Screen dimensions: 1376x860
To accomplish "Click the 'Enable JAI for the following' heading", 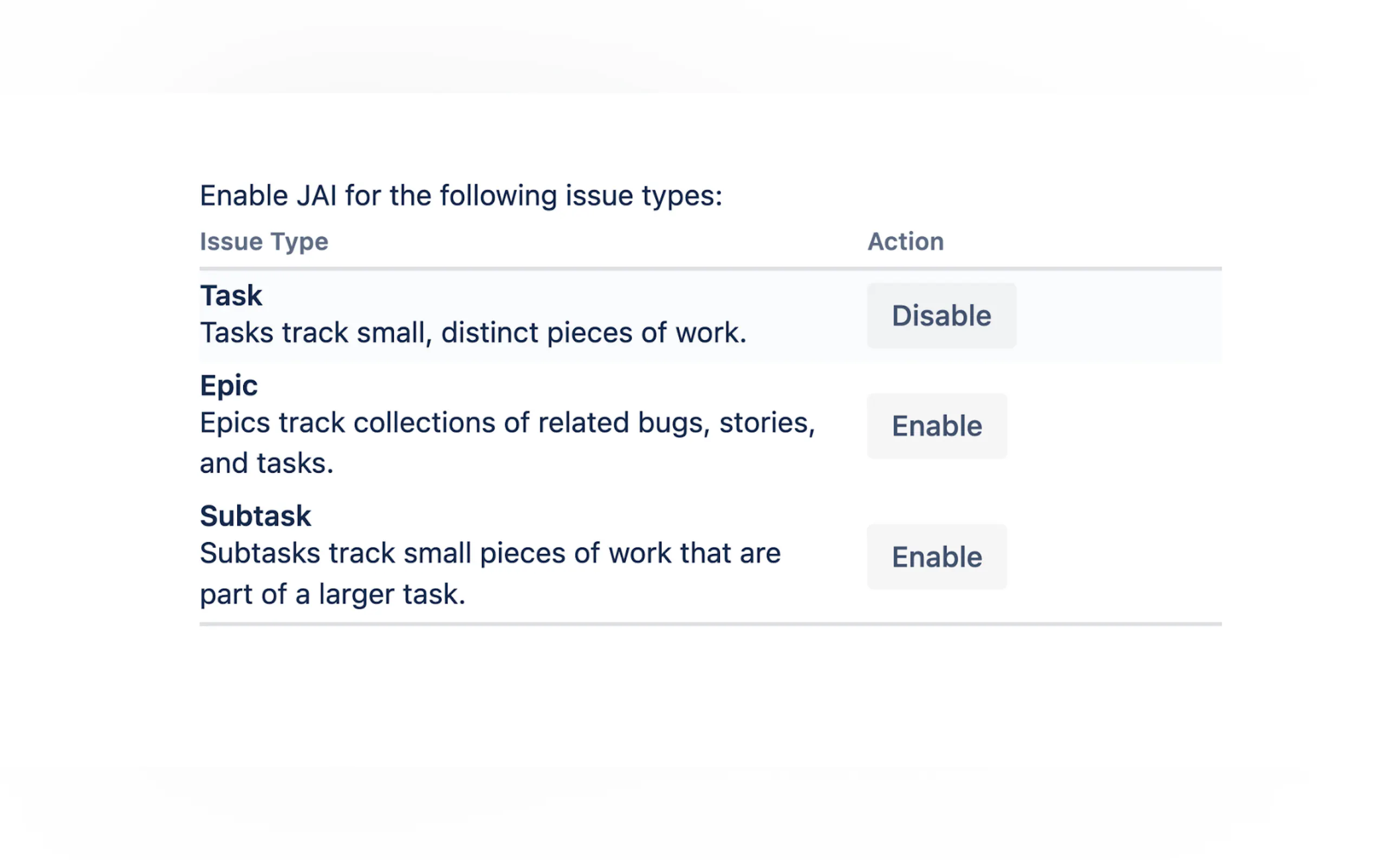I will pos(461,196).
